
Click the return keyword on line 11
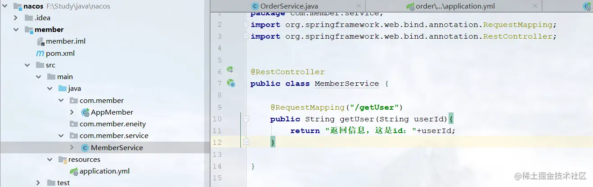(x=305, y=131)
